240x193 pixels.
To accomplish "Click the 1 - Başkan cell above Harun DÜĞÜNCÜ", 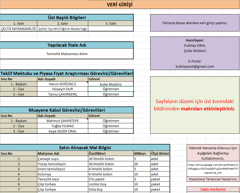I will click(x=19, y=84).
